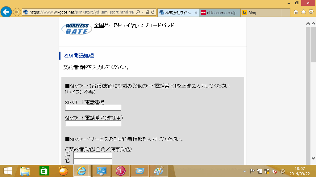The height and width of the screenshot is (177, 316).
Task: Focus the SIMカード電話番号 input field
Action: click(x=93, y=108)
